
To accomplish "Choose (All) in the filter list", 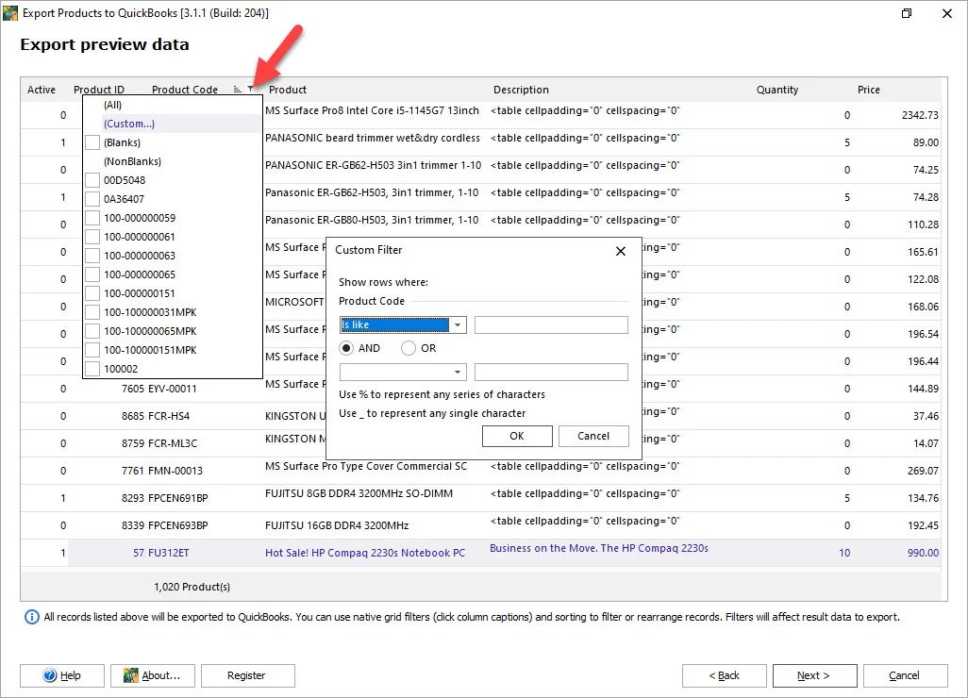I will click(112, 105).
